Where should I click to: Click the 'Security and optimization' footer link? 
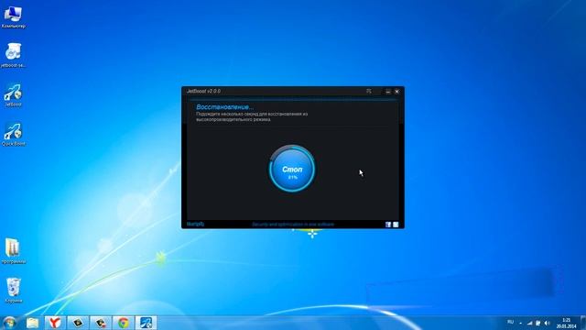(x=293, y=225)
